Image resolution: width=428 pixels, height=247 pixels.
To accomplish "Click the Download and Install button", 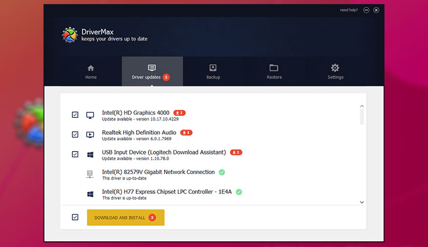I will tap(125, 217).
